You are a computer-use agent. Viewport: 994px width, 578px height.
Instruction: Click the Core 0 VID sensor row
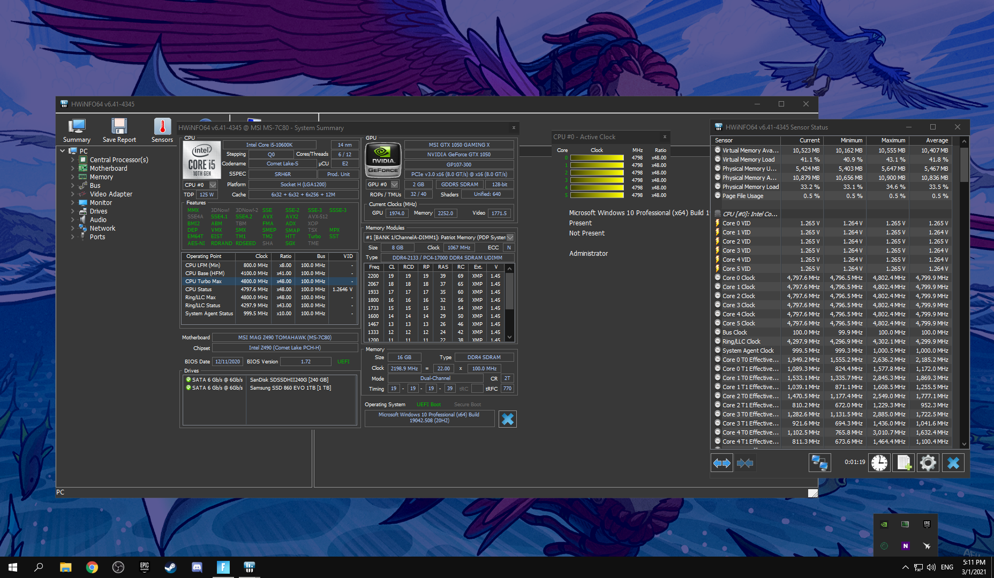click(835, 224)
